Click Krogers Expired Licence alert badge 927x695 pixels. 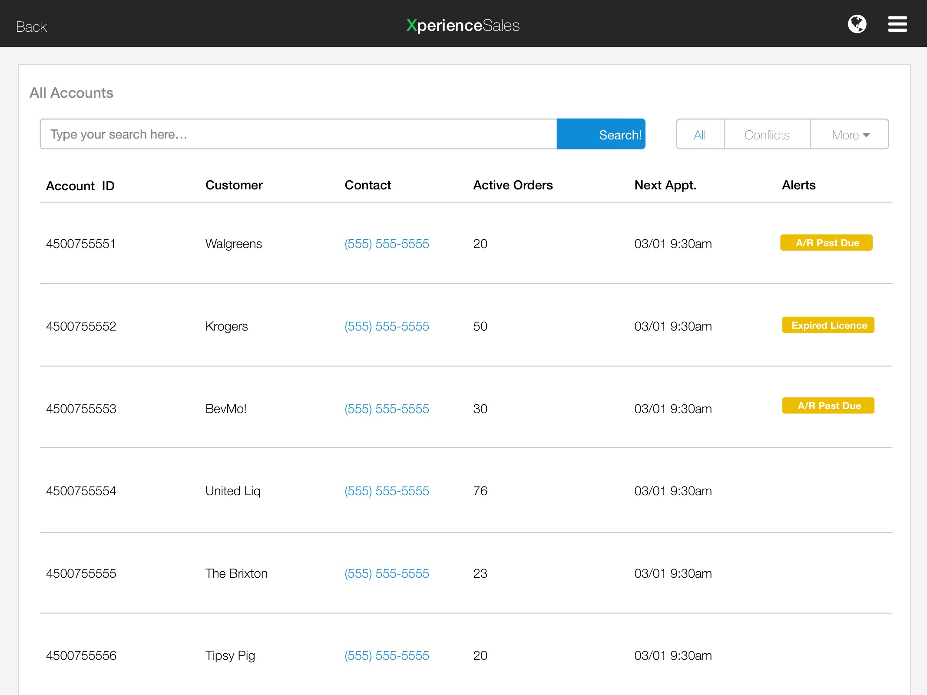(x=828, y=325)
